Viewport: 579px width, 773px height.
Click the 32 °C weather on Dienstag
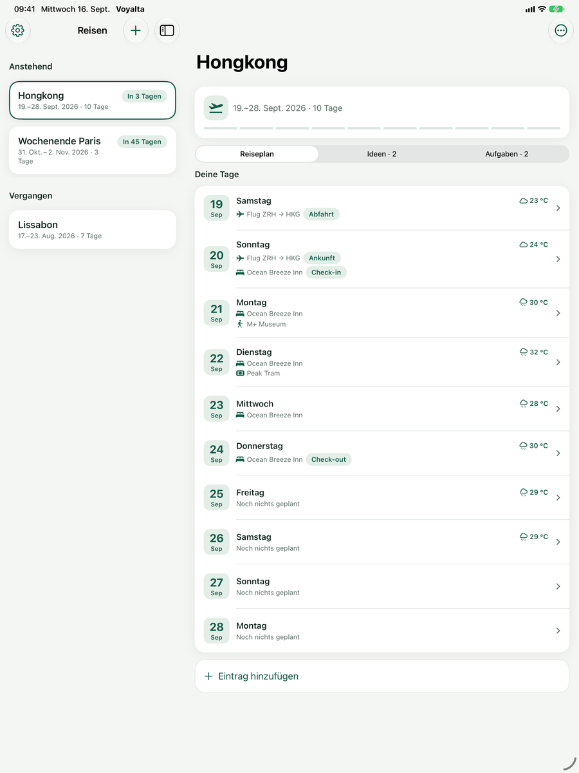click(534, 352)
